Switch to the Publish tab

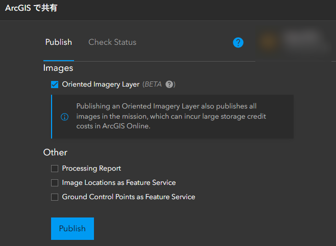59,42
